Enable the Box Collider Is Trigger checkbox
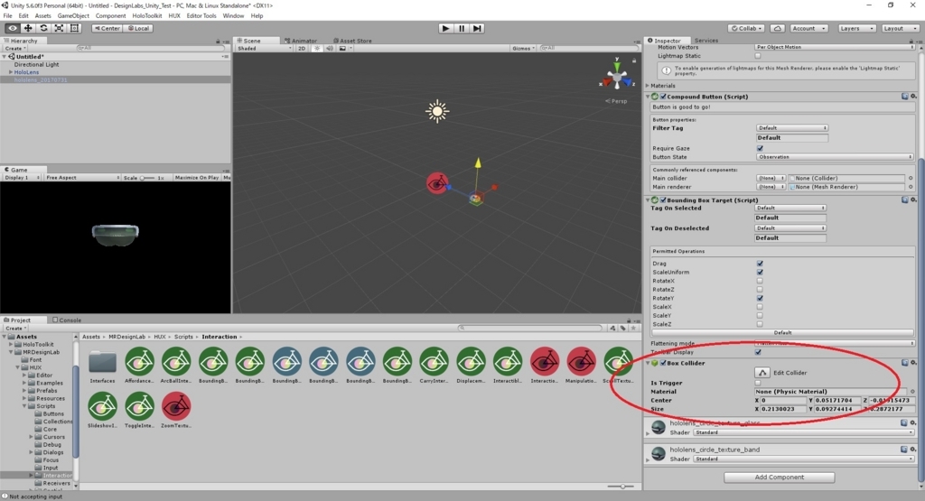925x501 pixels. click(758, 383)
